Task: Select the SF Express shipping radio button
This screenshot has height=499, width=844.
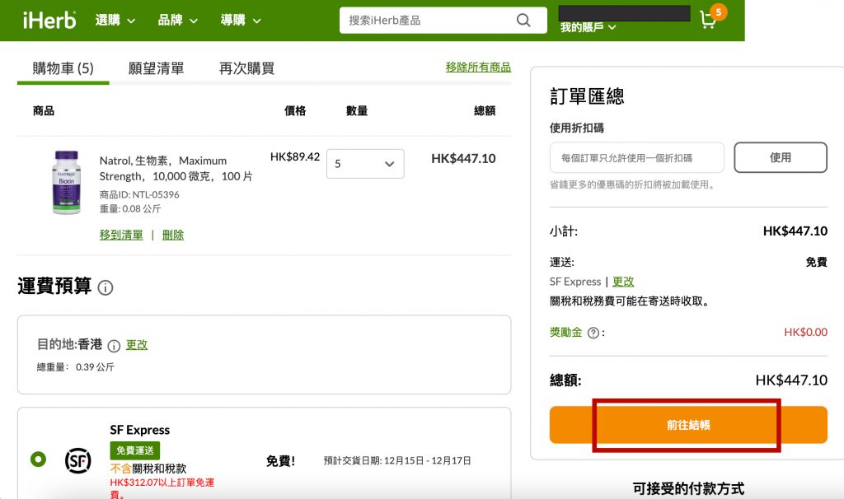Action: [38, 459]
